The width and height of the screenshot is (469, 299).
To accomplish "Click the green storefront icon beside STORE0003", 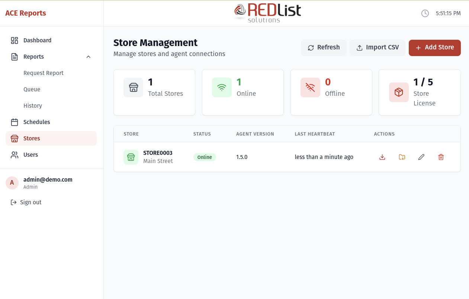I will tap(131, 157).
